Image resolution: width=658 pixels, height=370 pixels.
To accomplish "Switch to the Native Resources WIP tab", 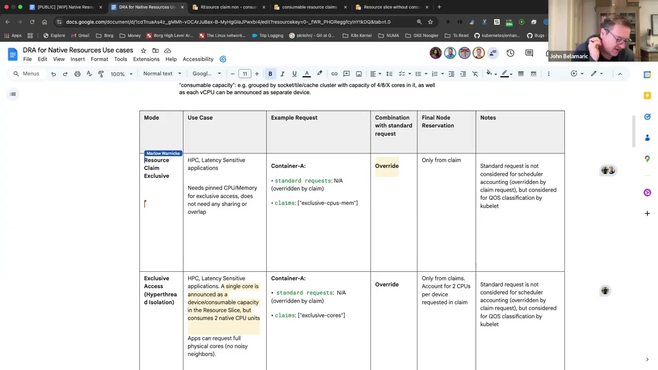I will 65,7.
